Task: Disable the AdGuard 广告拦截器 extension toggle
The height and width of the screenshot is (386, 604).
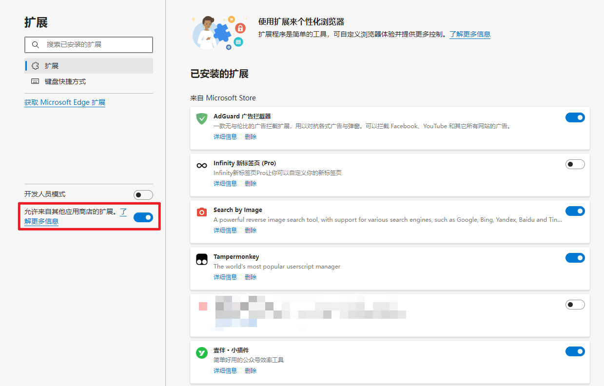Action: coord(575,117)
